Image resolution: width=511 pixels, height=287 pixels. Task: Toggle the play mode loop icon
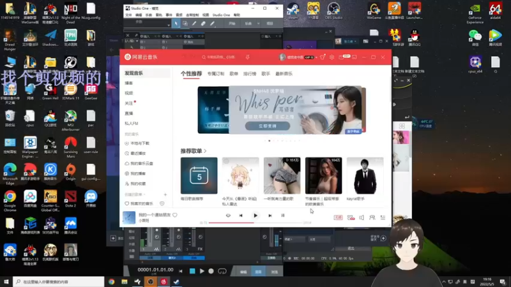pos(228,216)
